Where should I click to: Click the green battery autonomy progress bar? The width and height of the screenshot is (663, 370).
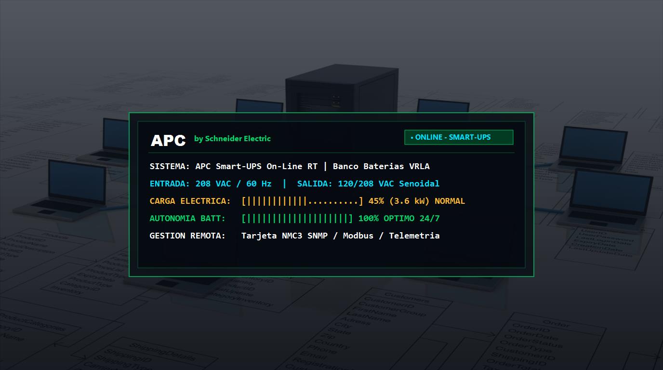297,218
